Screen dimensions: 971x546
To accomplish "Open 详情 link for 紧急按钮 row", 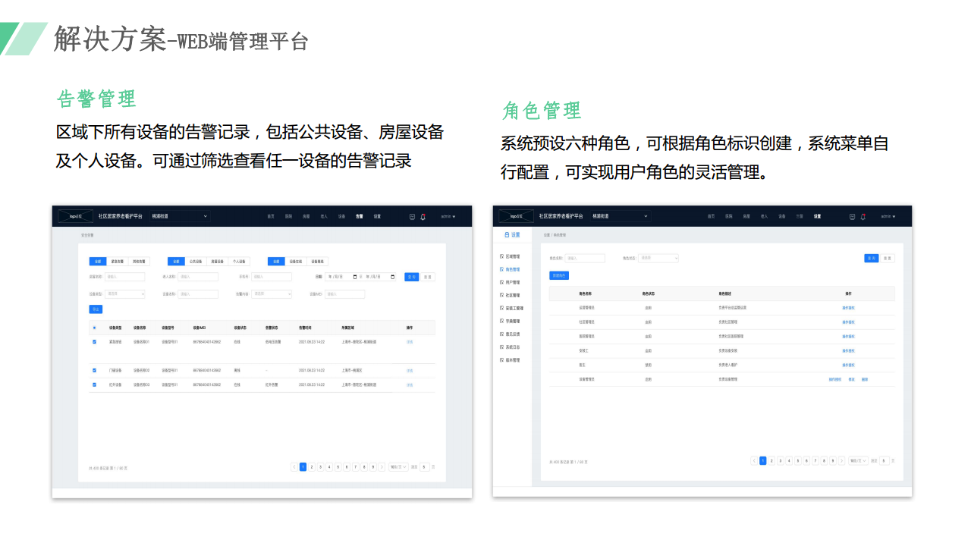I will (x=410, y=342).
